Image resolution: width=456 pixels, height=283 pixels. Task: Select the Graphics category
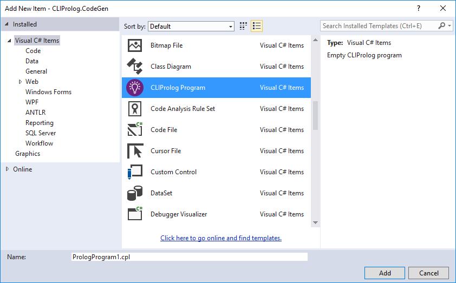click(x=28, y=154)
